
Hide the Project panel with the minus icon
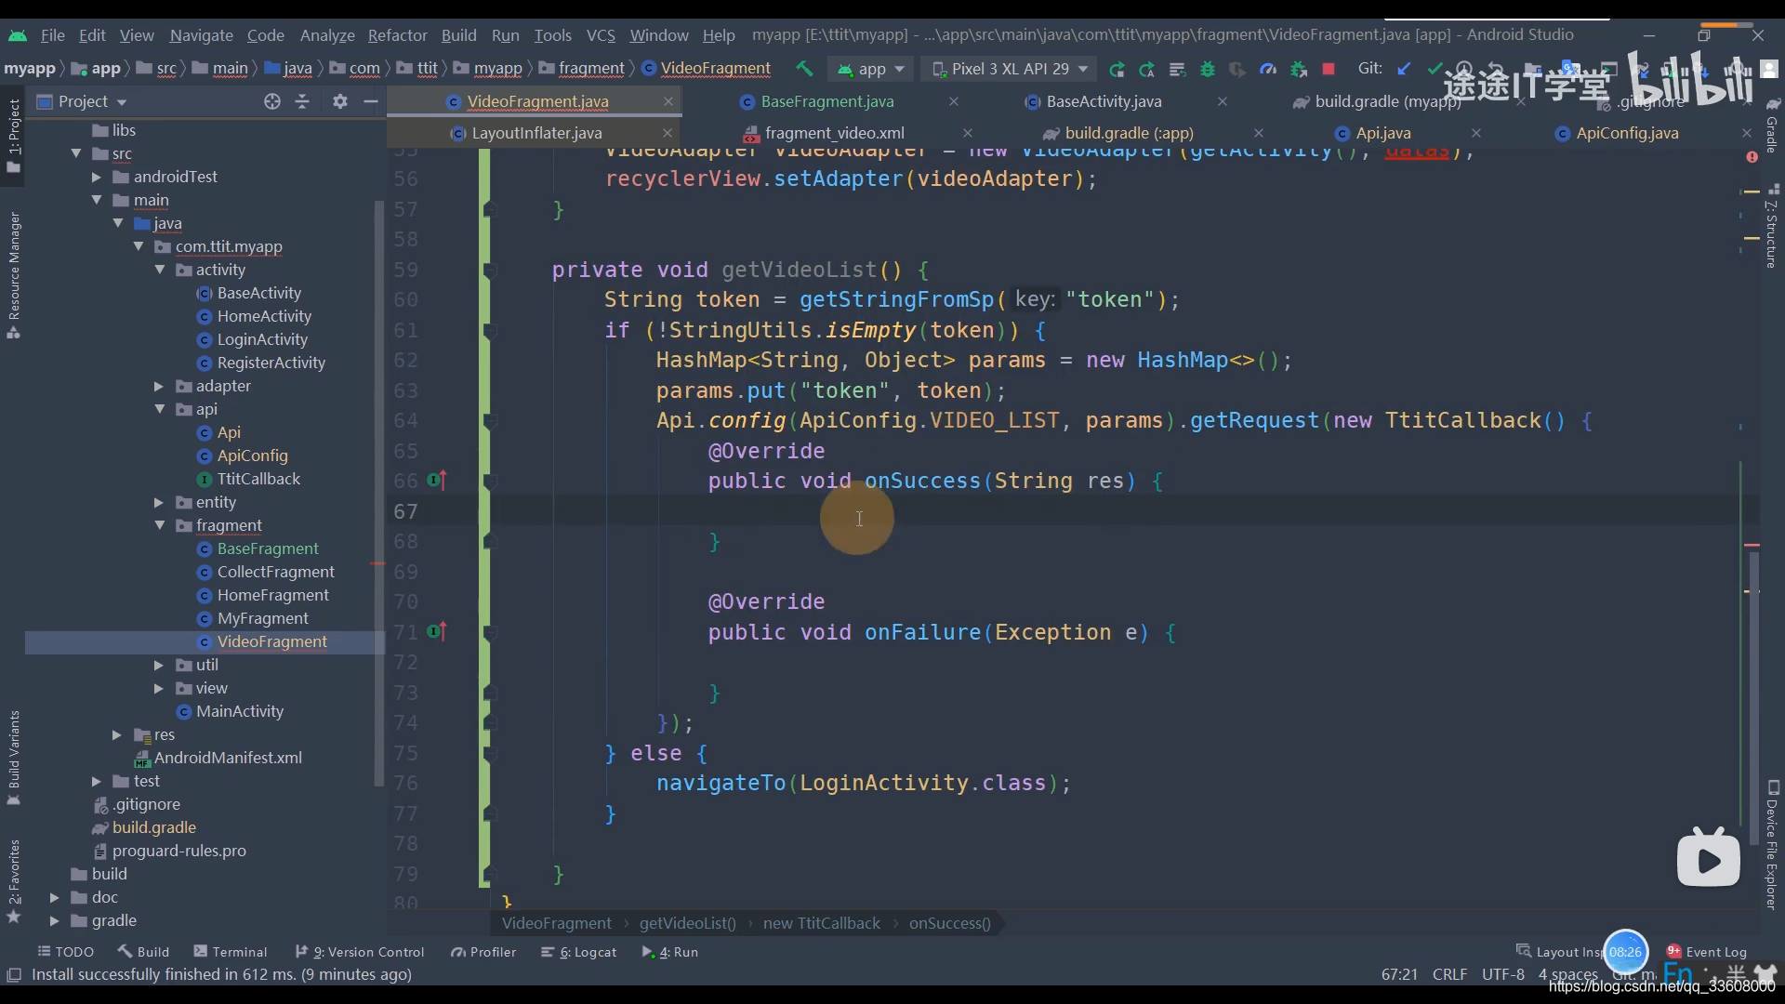point(370,101)
